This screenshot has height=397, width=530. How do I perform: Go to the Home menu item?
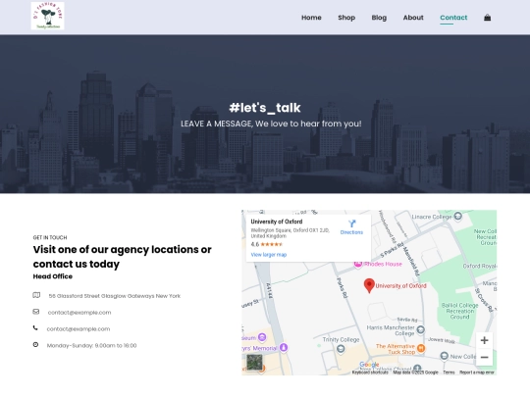pyautogui.click(x=311, y=18)
